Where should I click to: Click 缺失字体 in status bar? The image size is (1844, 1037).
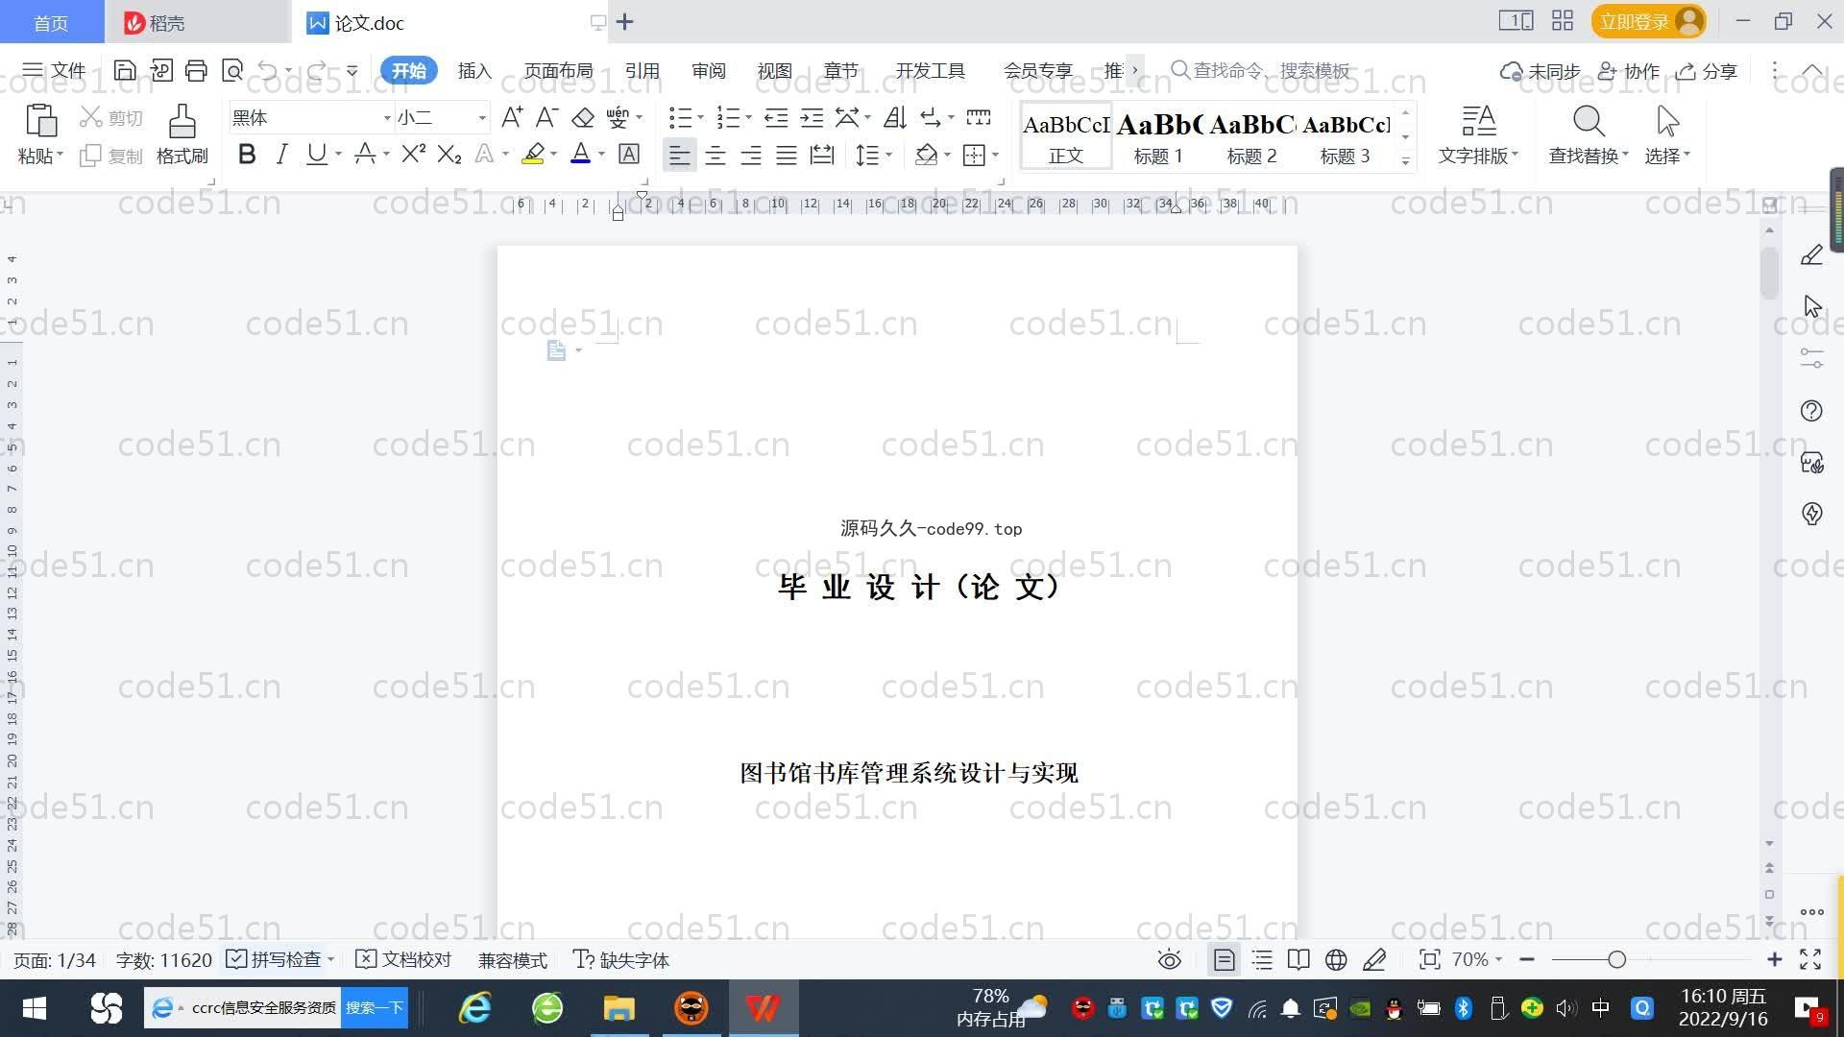coord(621,960)
